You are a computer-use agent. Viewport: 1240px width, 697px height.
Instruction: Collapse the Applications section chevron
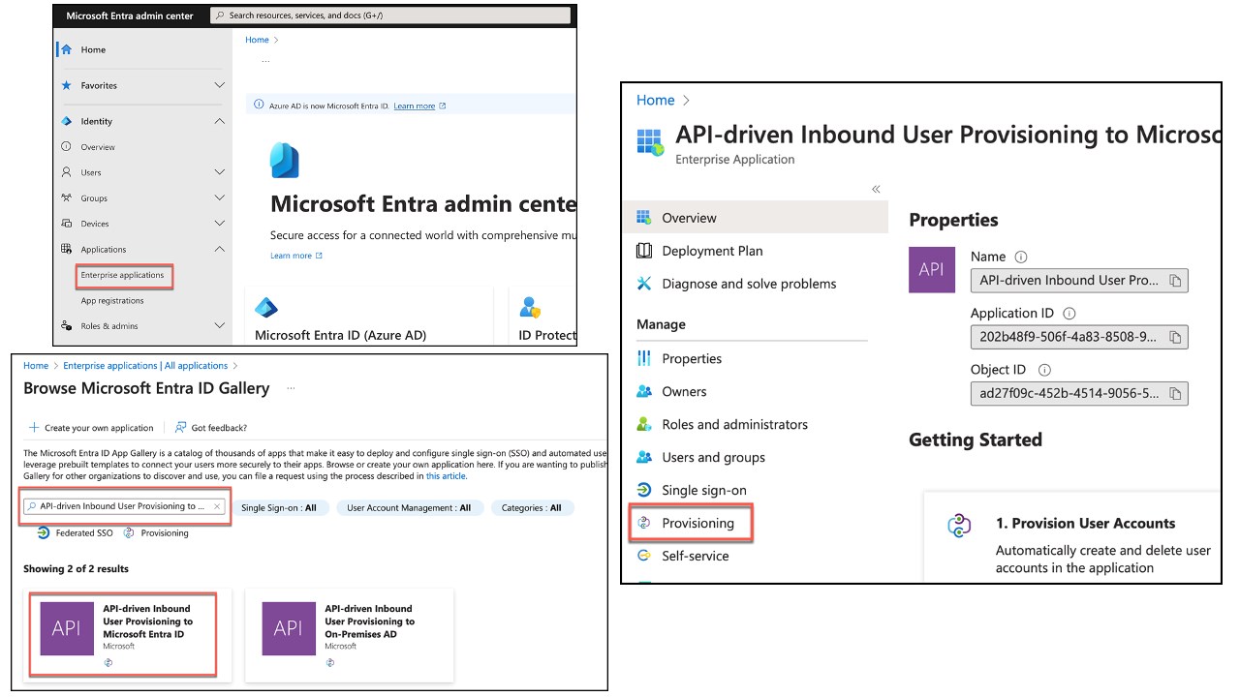click(x=219, y=249)
